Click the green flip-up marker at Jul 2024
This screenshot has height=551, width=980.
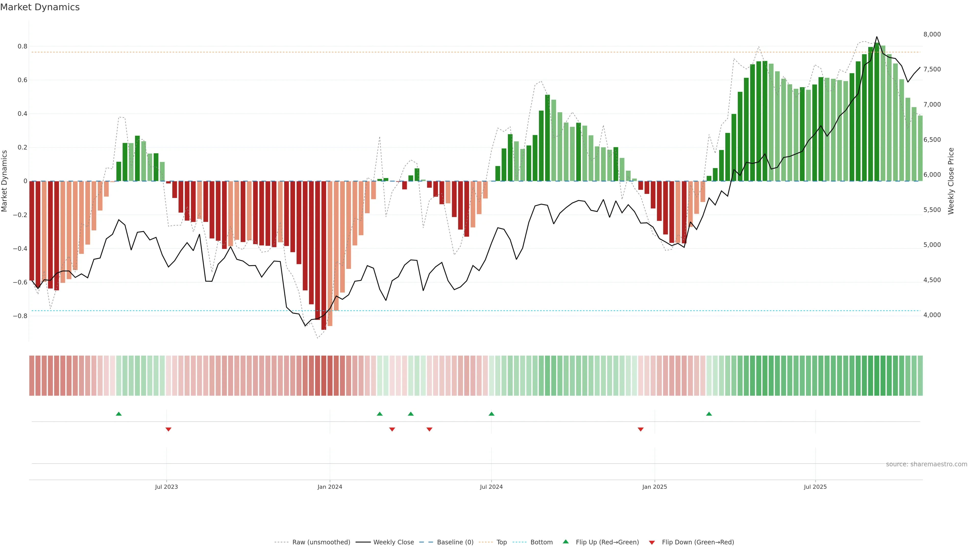pyautogui.click(x=492, y=414)
